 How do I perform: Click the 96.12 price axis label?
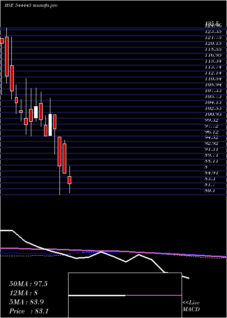click(x=212, y=132)
